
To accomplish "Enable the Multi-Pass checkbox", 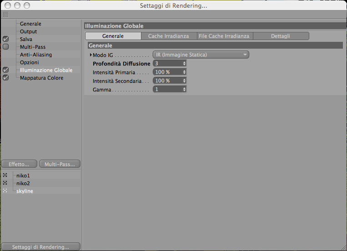I will click(x=6, y=47).
